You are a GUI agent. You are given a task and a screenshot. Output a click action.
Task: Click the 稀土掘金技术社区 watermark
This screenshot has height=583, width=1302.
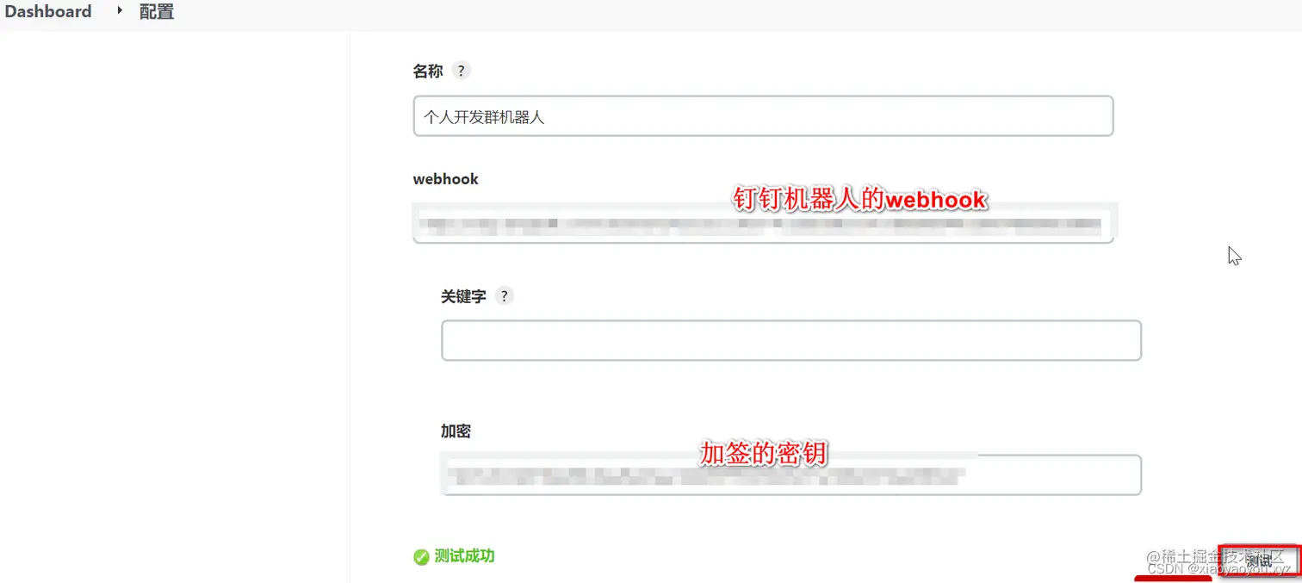tap(1216, 556)
